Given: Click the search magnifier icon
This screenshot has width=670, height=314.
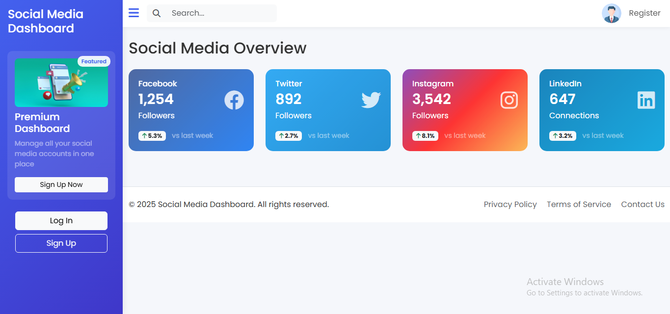Looking at the screenshot, I should [157, 13].
